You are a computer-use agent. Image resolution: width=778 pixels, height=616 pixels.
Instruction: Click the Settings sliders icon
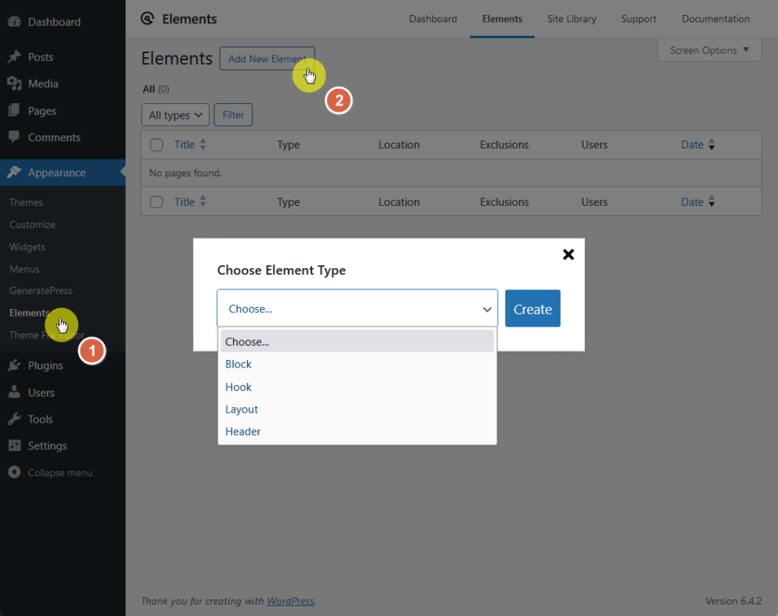click(14, 445)
